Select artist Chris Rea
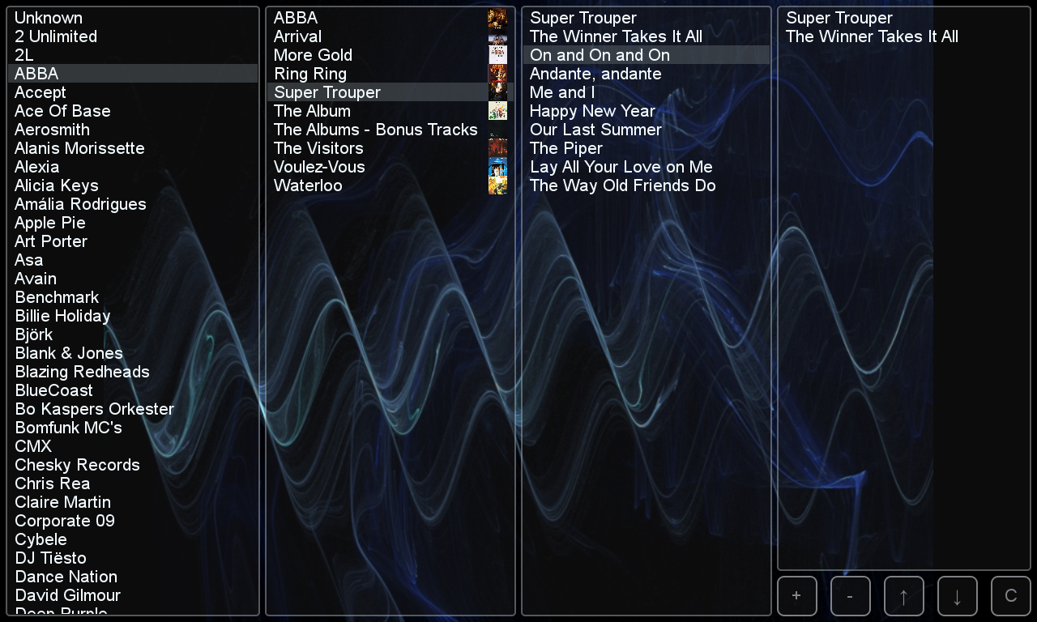1037x622 pixels. coord(133,484)
